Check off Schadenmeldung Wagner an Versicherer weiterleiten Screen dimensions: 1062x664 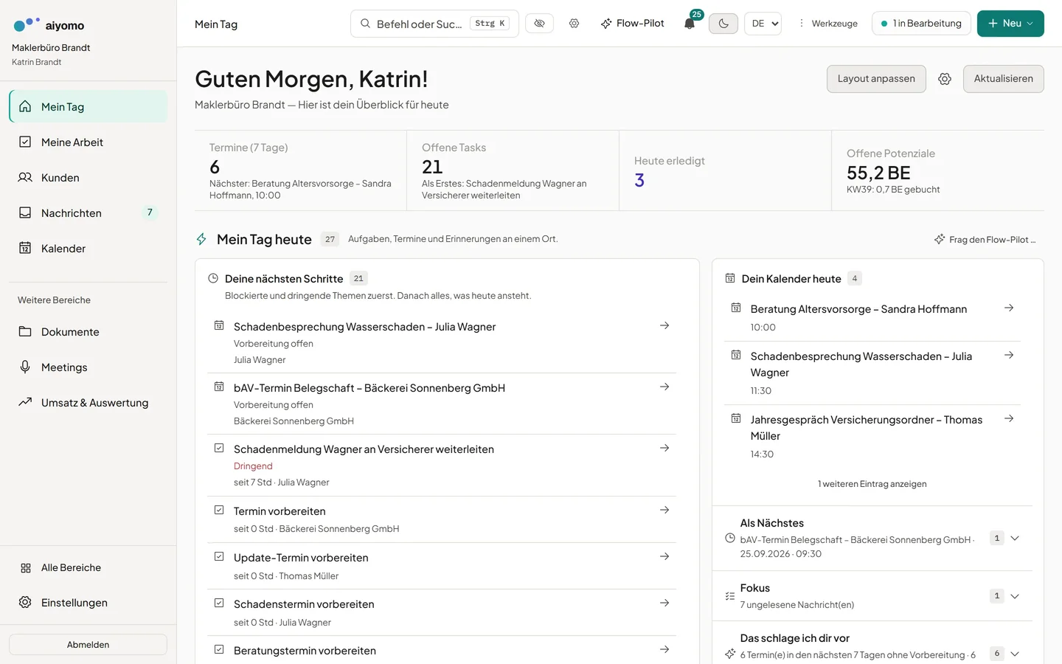click(x=219, y=448)
